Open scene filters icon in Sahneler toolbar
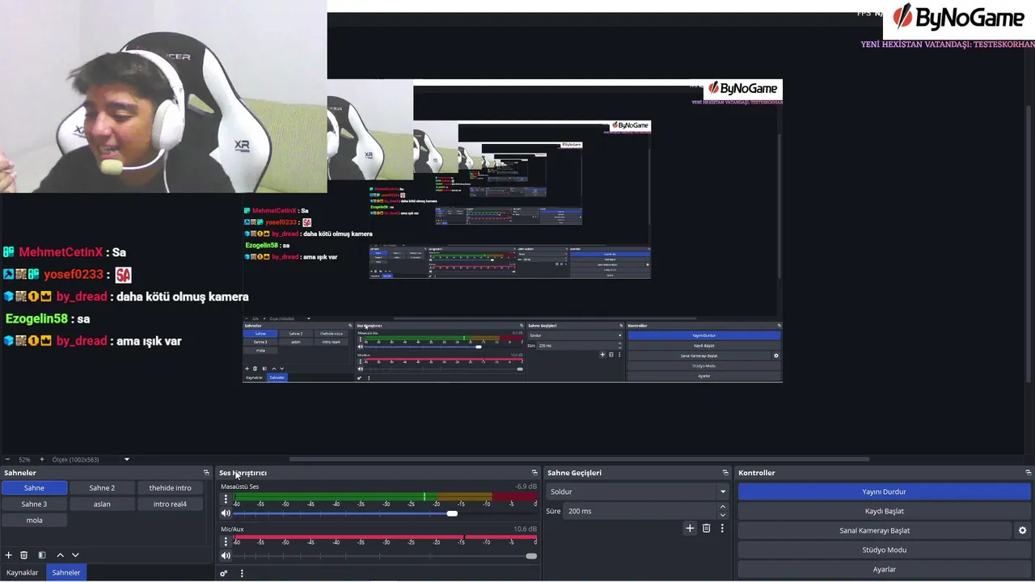The image size is (1035, 582). pyautogui.click(x=42, y=555)
